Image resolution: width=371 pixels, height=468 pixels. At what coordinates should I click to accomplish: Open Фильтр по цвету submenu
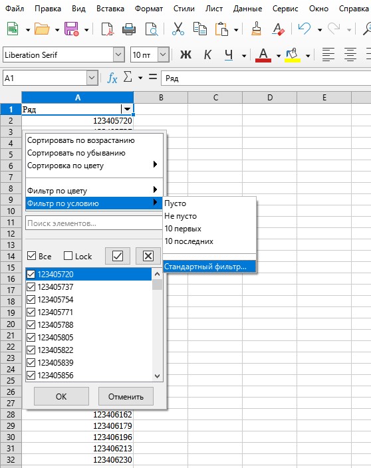click(x=94, y=190)
